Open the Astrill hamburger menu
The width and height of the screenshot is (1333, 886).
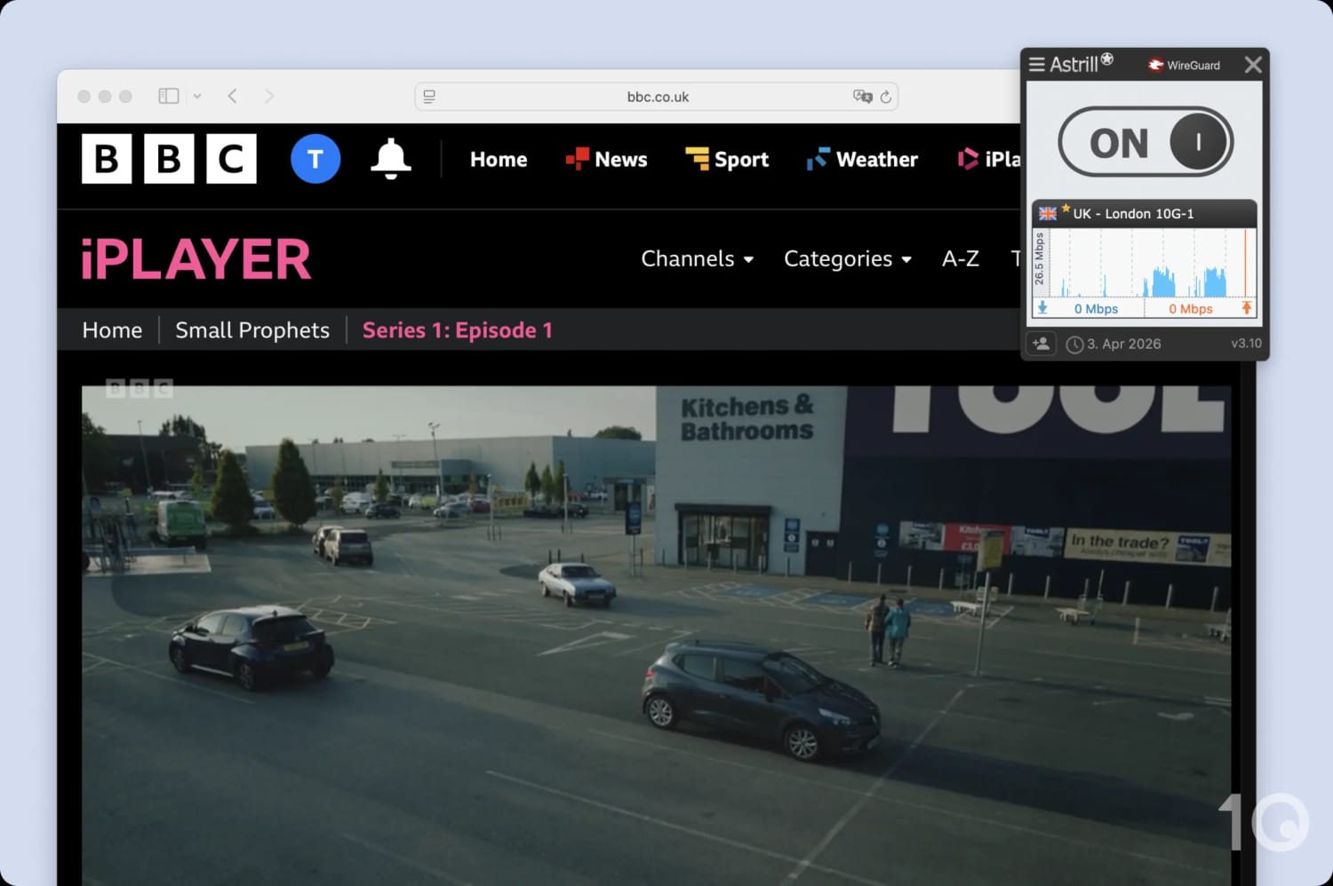[x=1036, y=64]
